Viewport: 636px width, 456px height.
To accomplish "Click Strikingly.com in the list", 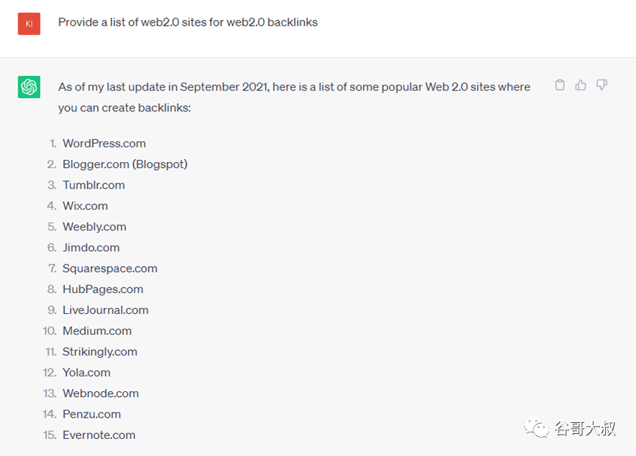I will coord(99,351).
